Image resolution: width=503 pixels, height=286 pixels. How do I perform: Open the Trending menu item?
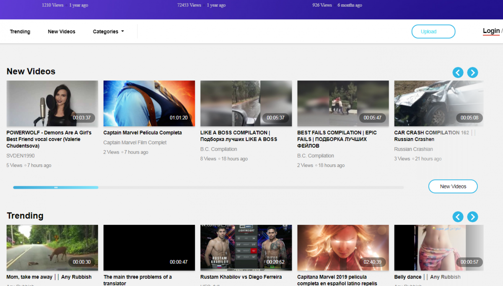point(20,31)
